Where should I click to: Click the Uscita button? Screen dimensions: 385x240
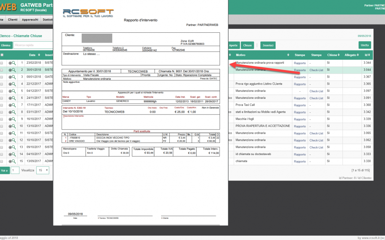coord(365,45)
